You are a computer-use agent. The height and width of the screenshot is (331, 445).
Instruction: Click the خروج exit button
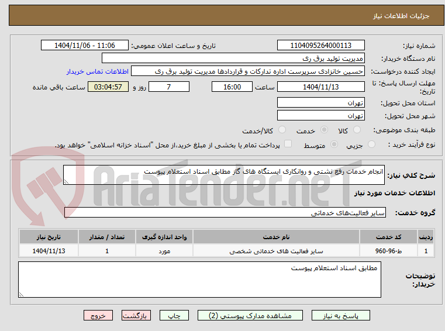(98, 315)
